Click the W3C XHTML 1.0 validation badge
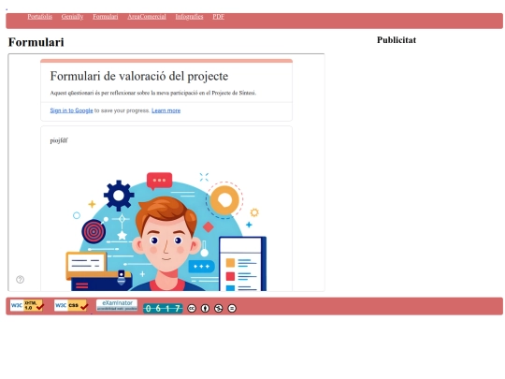The height and width of the screenshot is (379, 505). coord(27,305)
